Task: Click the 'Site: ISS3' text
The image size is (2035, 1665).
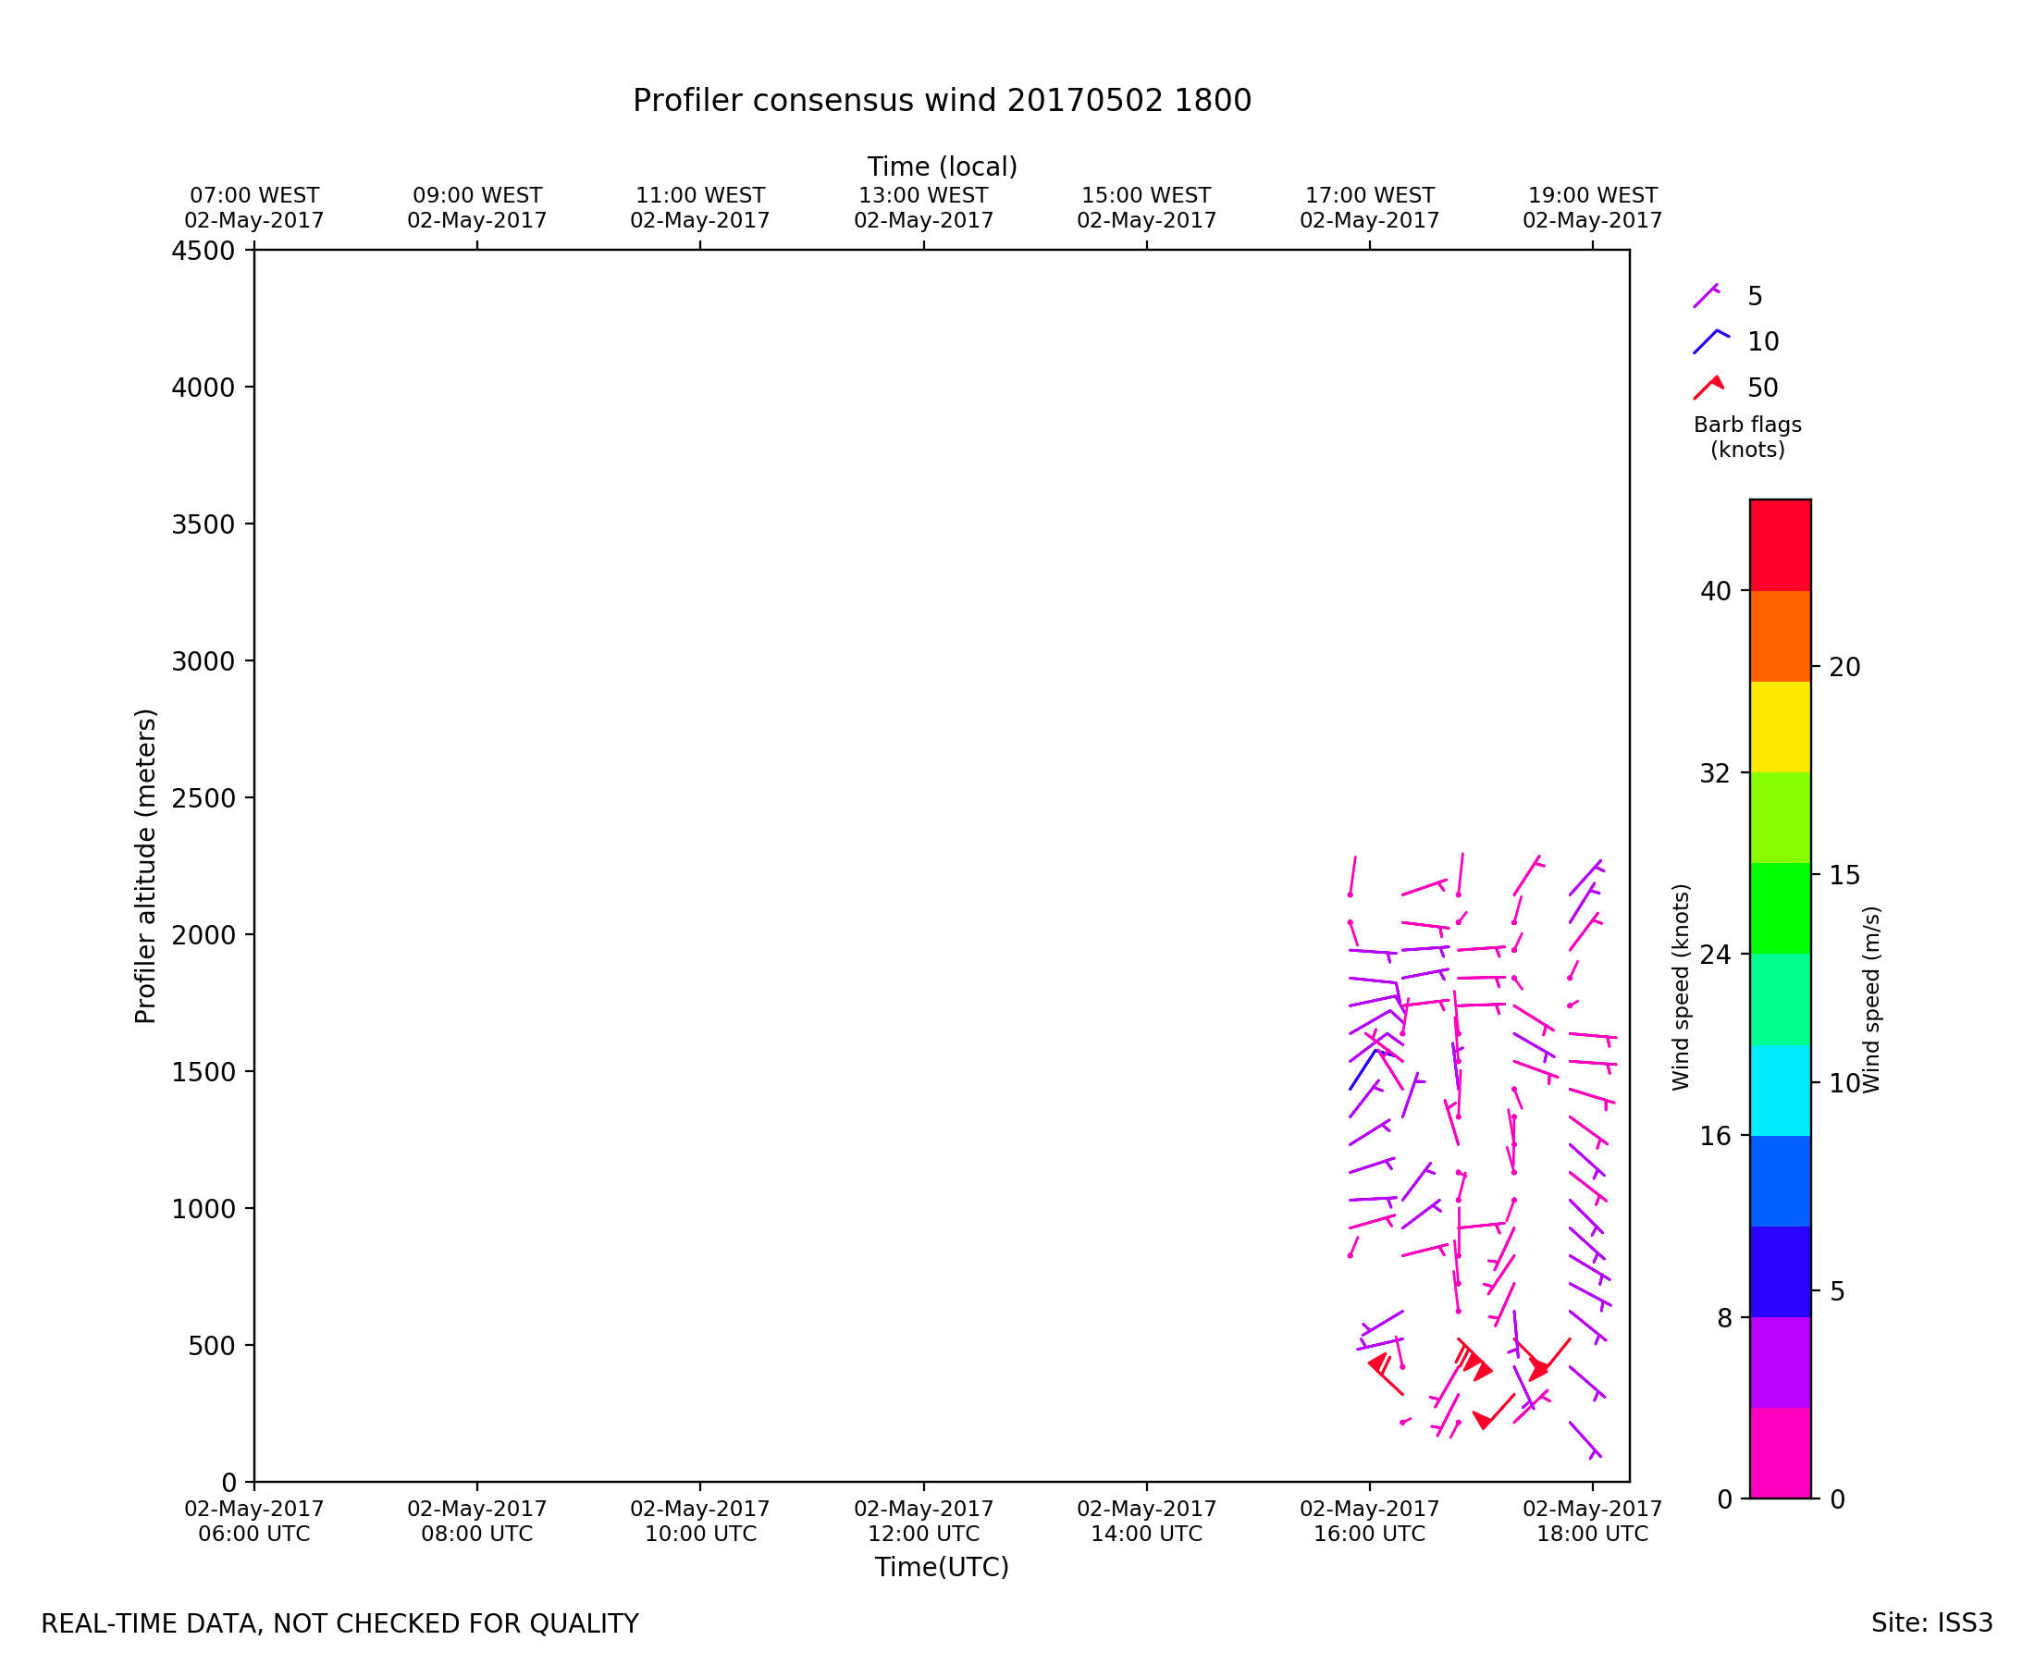Action: (1931, 1623)
